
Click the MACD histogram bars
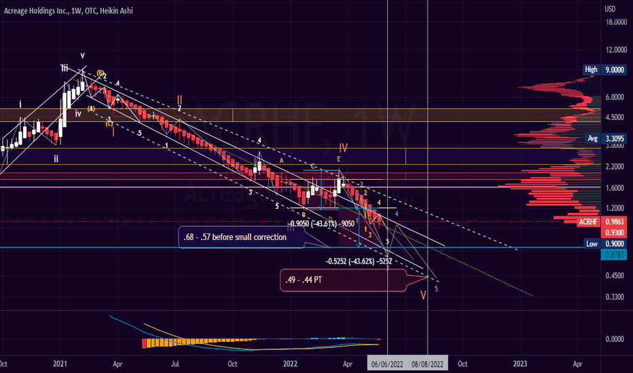pos(200,342)
